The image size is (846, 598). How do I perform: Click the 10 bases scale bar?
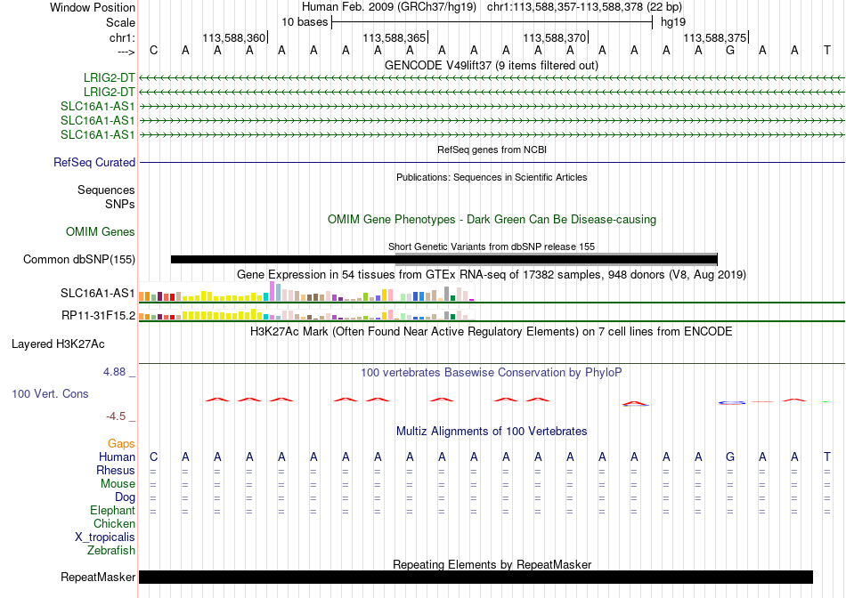[492, 22]
